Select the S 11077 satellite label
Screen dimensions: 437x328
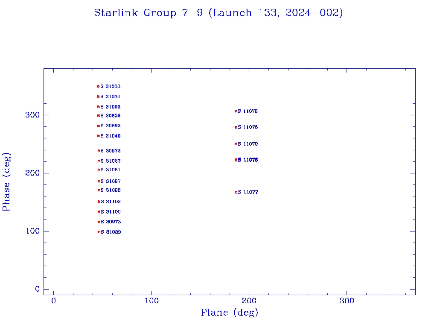click(x=248, y=192)
